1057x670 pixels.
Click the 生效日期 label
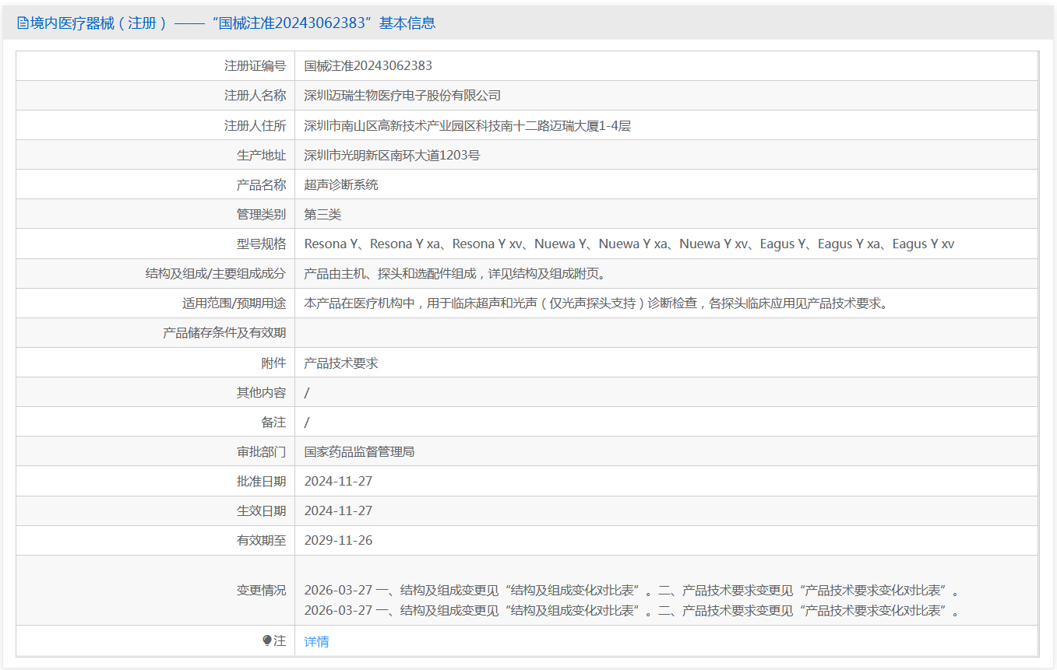261,510
